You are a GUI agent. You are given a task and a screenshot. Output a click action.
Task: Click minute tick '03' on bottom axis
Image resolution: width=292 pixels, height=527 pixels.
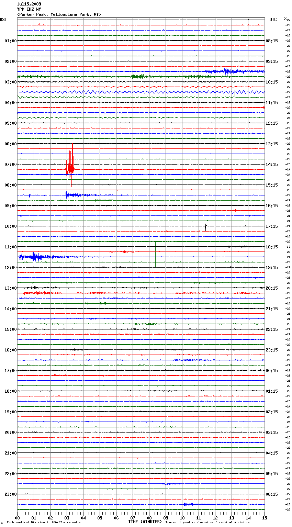pyautogui.click(x=67, y=518)
